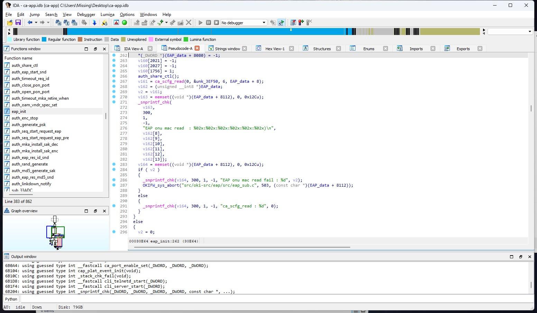Toggle breakpoint dot on line 271
Screen dimensions: 537x313
[x=114, y=102]
